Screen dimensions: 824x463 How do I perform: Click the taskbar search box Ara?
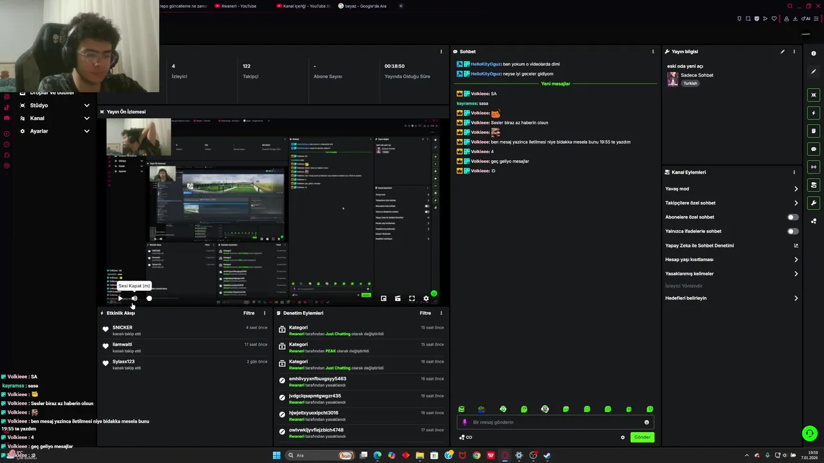(x=321, y=455)
